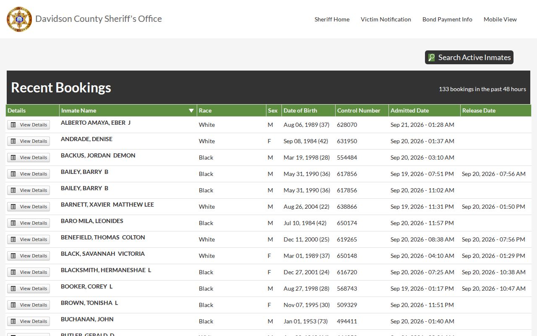View Details for BROWN, TONISHA L

pos(29,305)
